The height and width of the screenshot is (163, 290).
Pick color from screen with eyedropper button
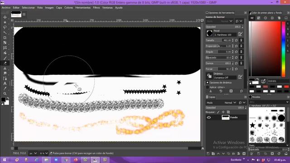pyautogui.click(x=263, y=81)
